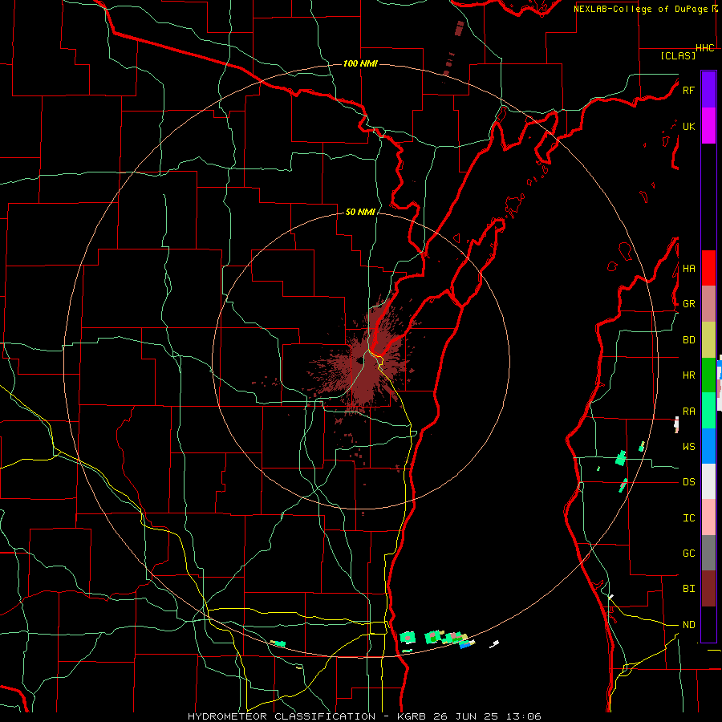
Task: Click the RA legend label
Action: [688, 412]
